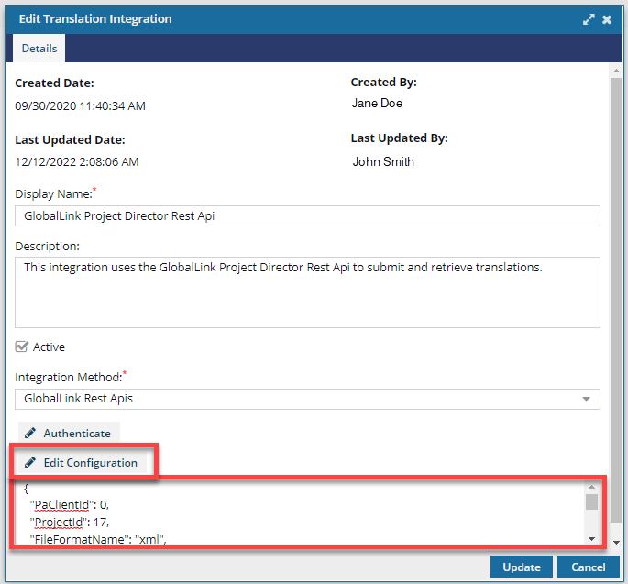This screenshot has width=628, height=584.
Task: Expand the dialog to full screen
Action: point(589,19)
